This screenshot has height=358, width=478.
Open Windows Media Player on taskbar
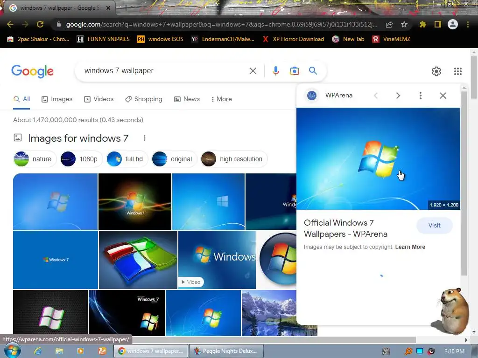[x=80, y=351]
